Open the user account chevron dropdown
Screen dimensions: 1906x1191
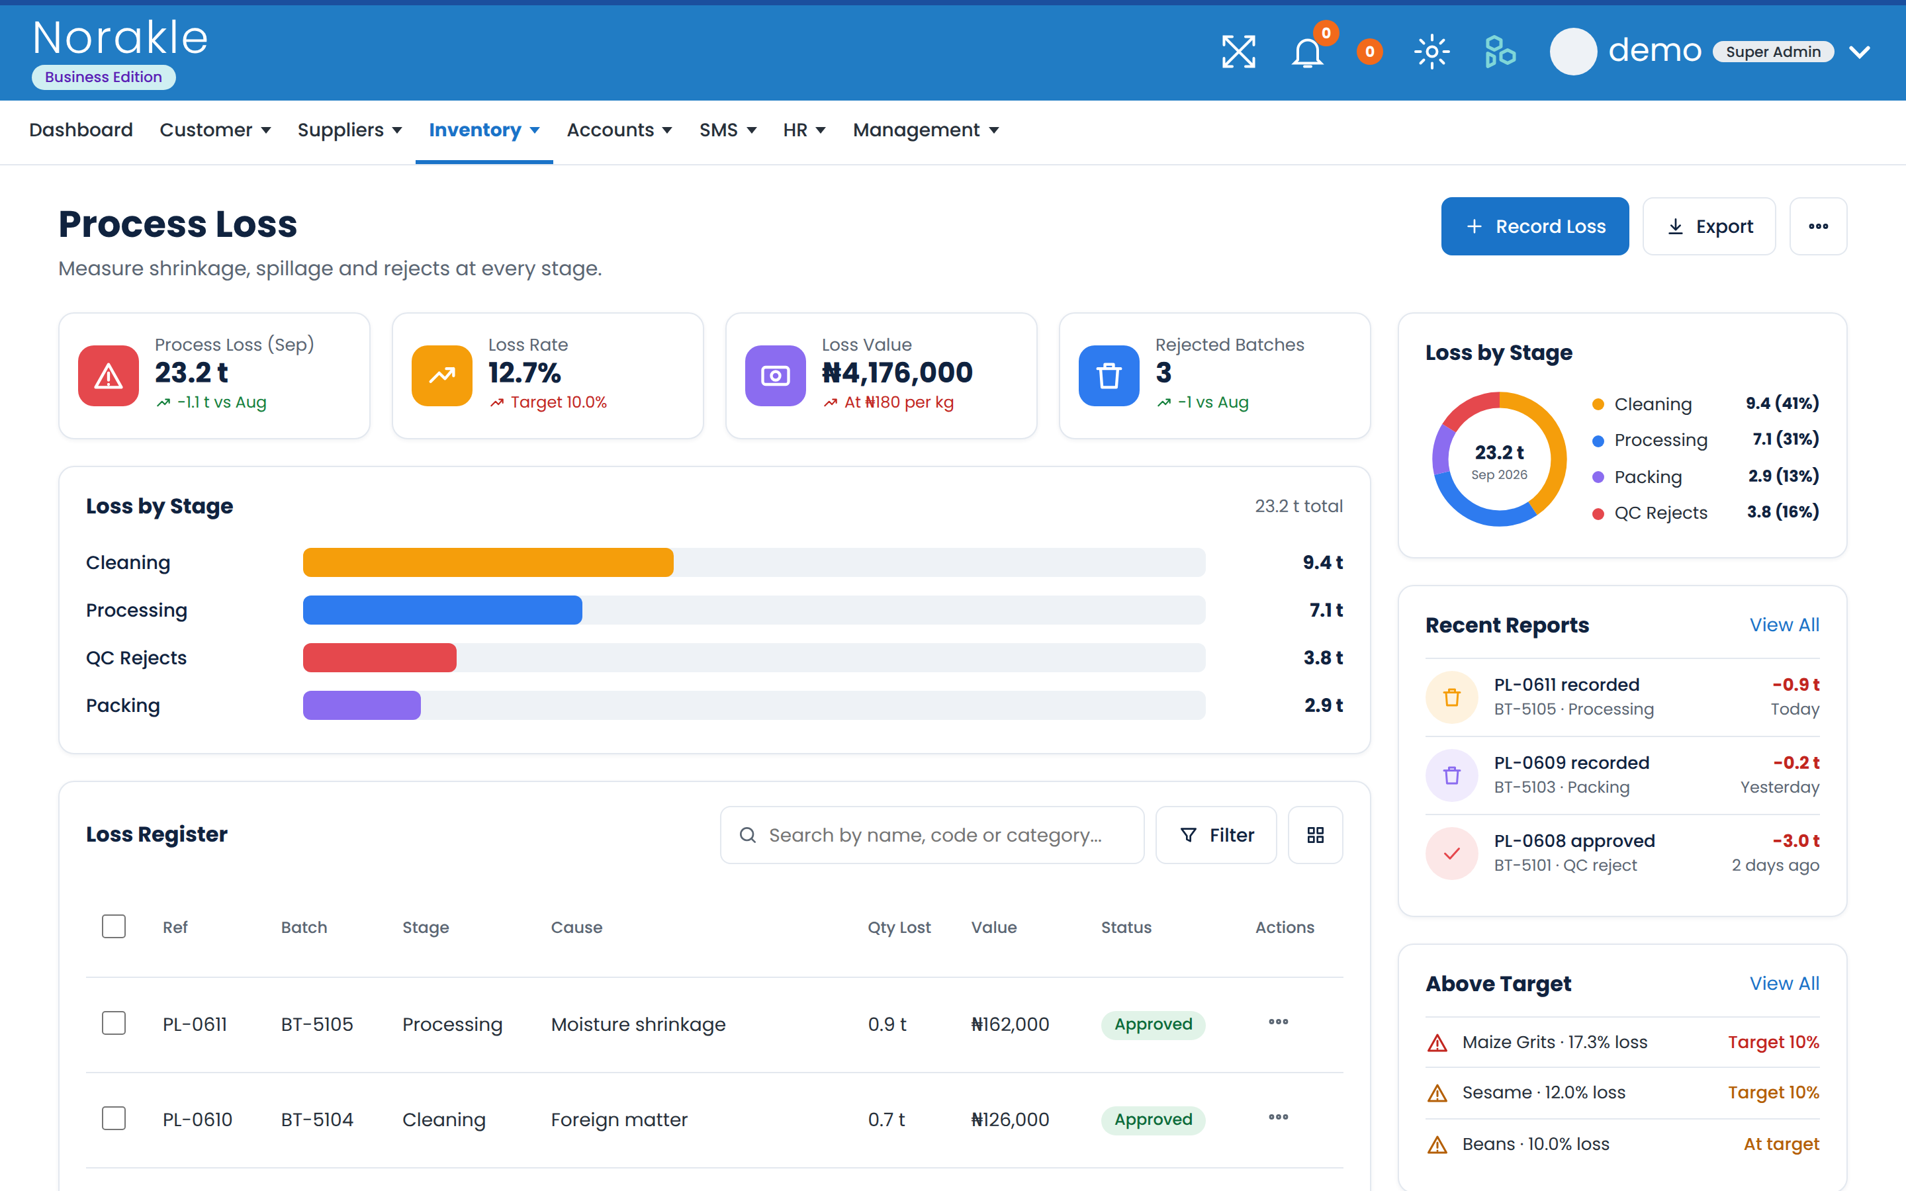[1860, 52]
